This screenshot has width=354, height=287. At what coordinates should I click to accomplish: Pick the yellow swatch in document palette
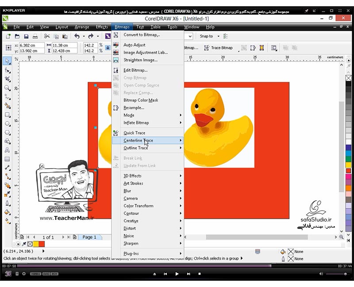(36, 244)
